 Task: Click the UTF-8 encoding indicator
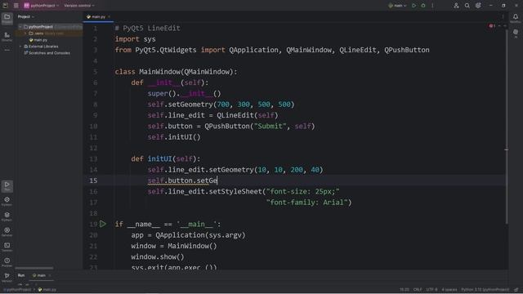(x=431, y=290)
